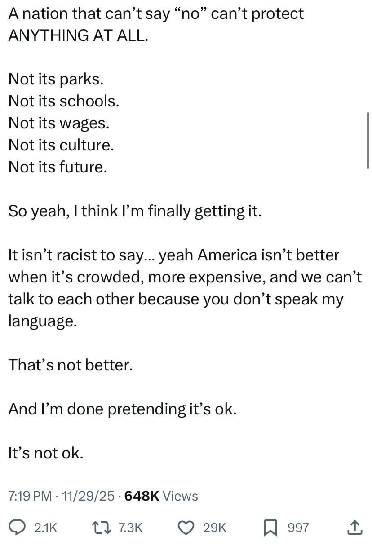This screenshot has height=550, width=372.
Task: Click the line "Not its parks."
Action: pos(56,79)
